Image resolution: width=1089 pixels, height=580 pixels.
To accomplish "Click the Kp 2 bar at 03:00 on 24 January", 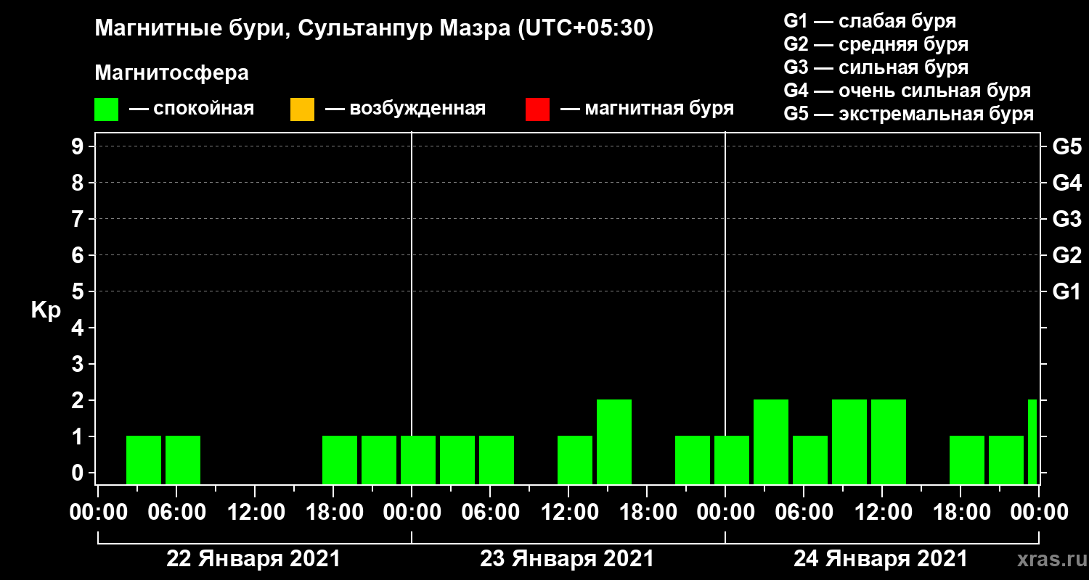I will click(771, 442).
